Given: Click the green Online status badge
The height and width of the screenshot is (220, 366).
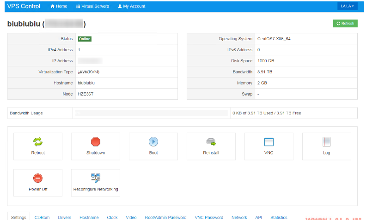Looking at the screenshot, I should coord(85,39).
